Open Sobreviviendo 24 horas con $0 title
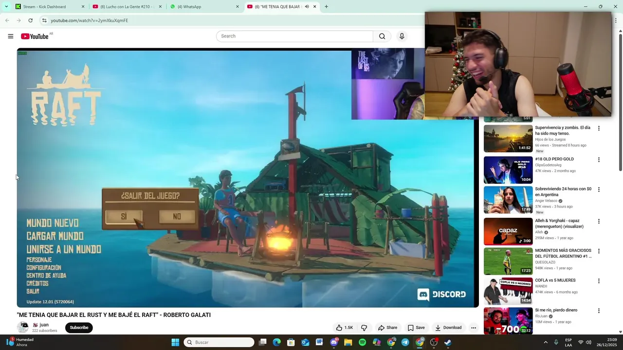Viewport: 623px width, 350px height. coord(563,192)
